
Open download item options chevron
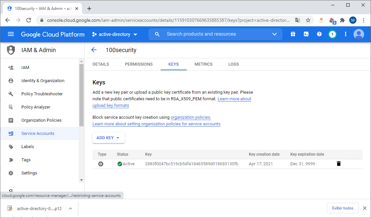click(x=70, y=208)
